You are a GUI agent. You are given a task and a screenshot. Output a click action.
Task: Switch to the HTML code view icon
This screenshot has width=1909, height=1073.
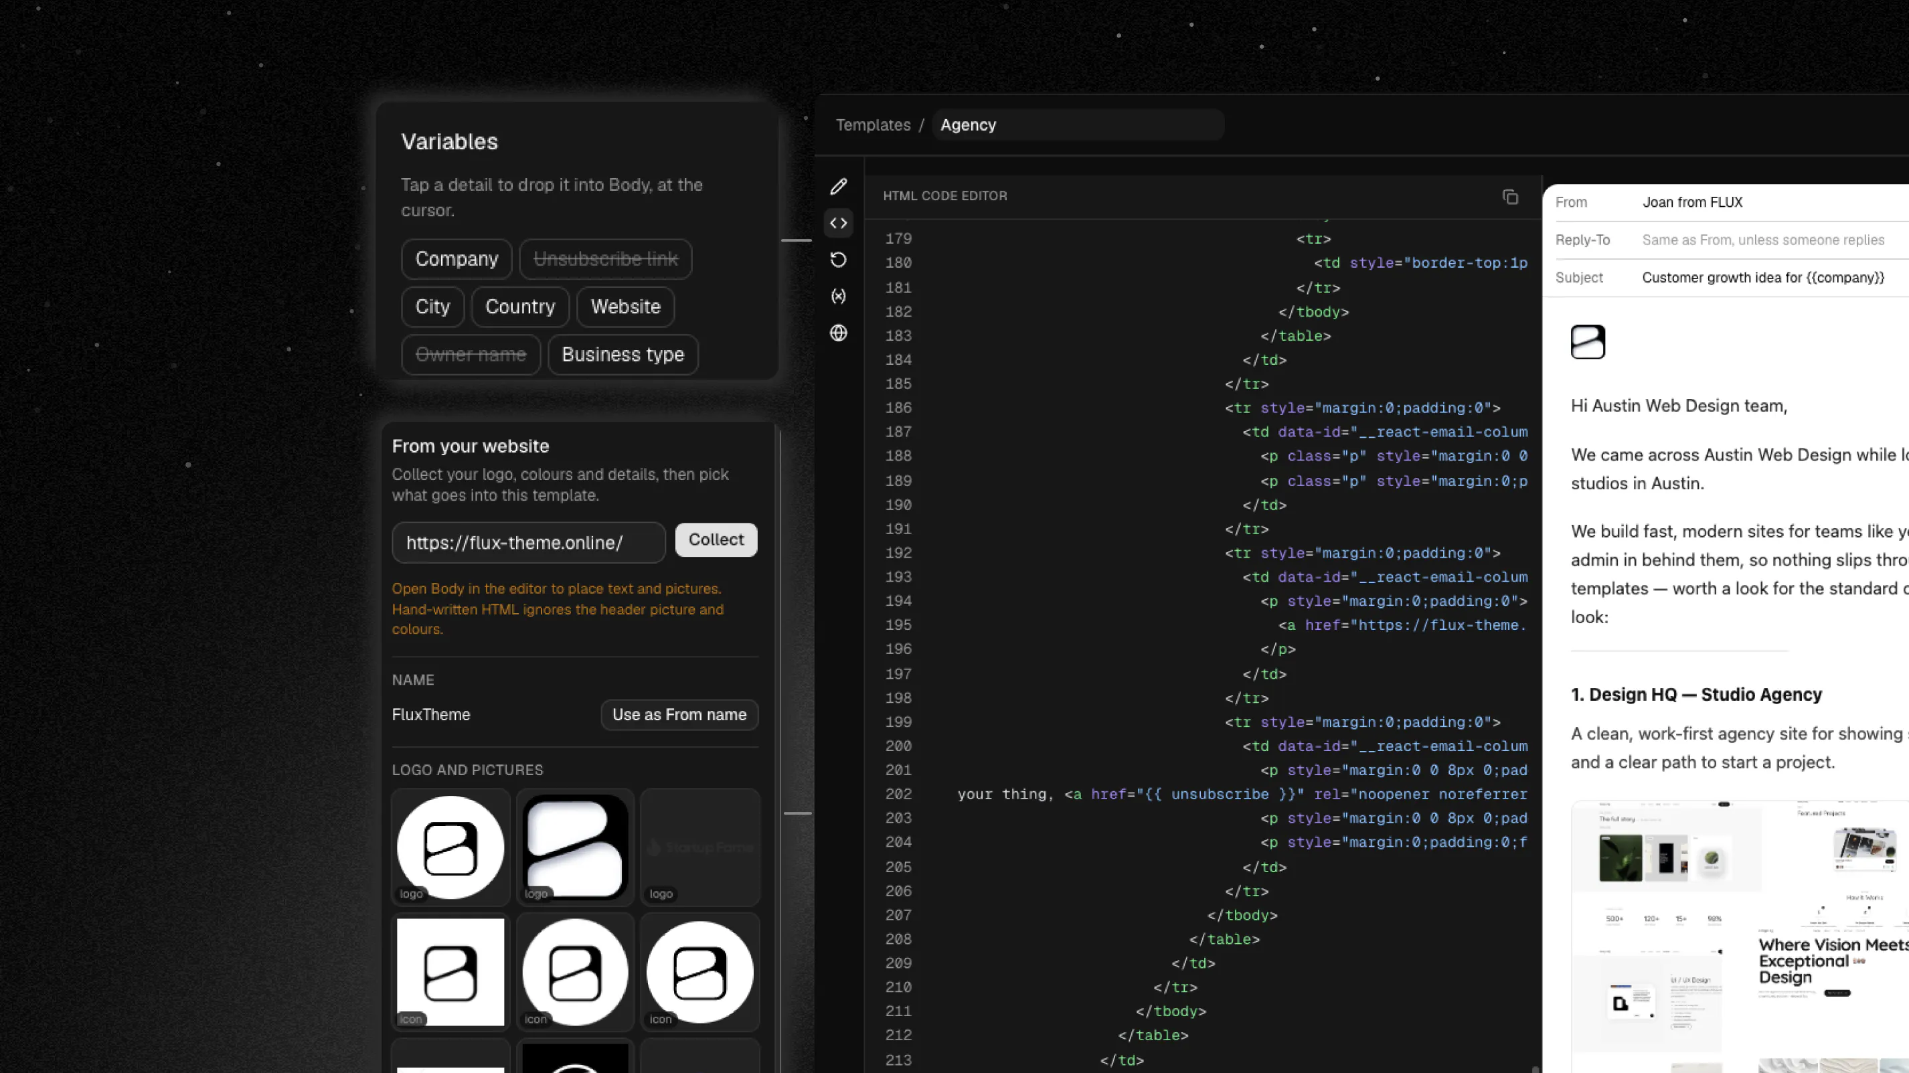[x=838, y=223]
